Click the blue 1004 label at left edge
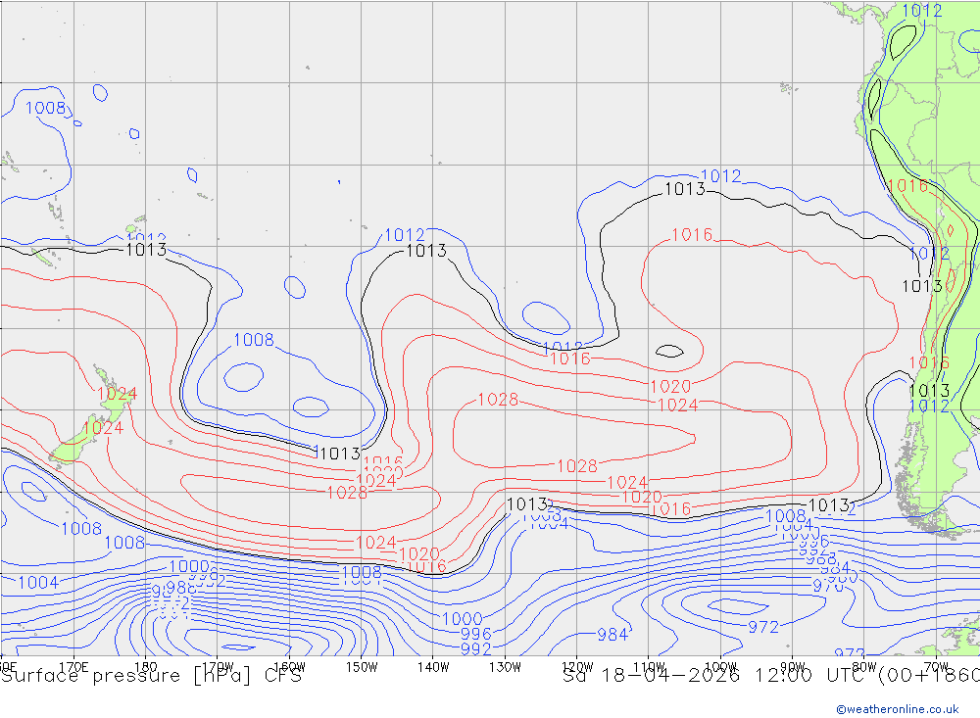Image resolution: width=980 pixels, height=718 pixels. [x=38, y=583]
